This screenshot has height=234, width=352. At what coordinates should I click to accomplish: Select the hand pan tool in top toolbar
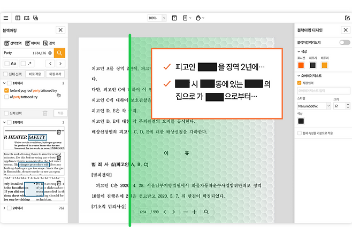point(200,18)
